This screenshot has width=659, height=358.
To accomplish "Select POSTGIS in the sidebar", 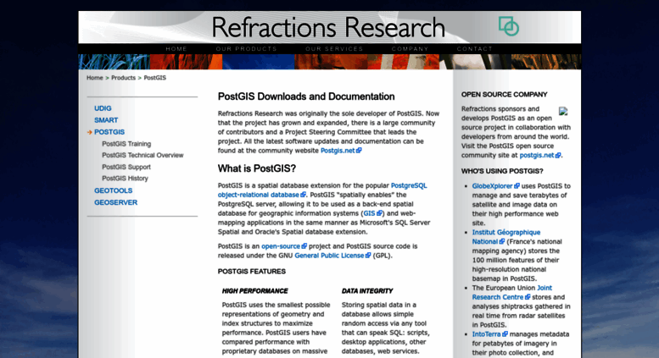I will coord(109,132).
